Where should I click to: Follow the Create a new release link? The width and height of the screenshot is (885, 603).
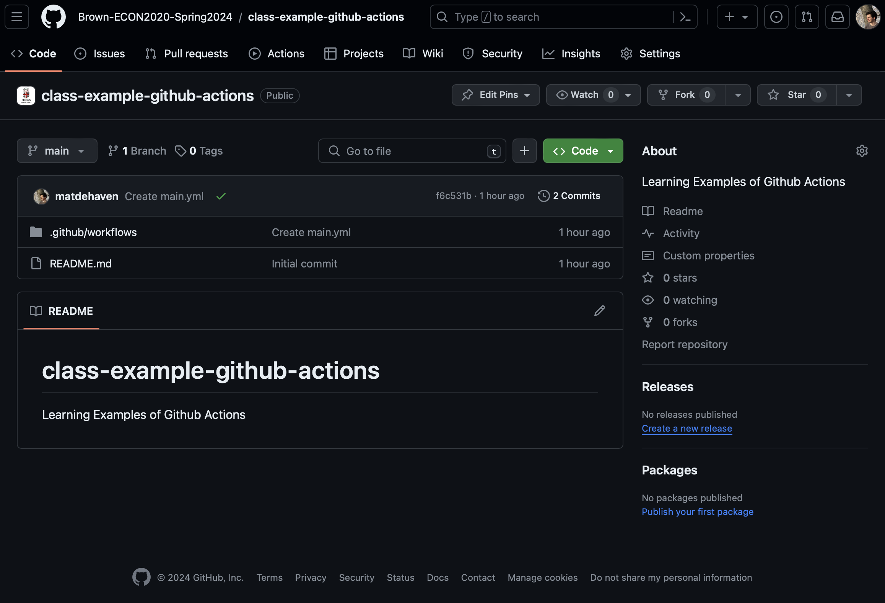coord(687,429)
